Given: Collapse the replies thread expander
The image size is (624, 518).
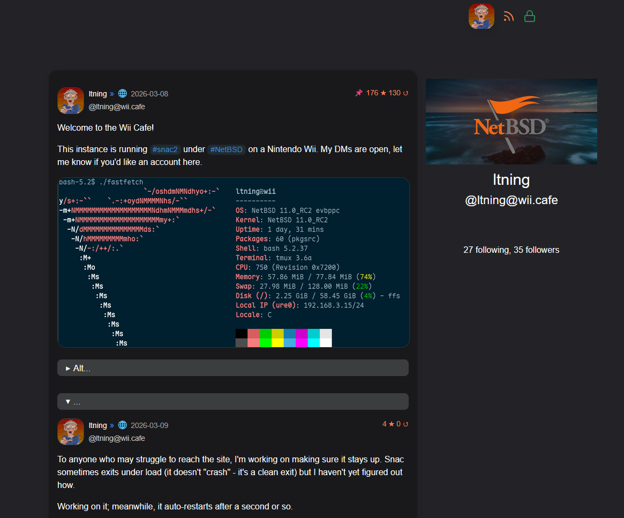Looking at the screenshot, I should point(232,402).
